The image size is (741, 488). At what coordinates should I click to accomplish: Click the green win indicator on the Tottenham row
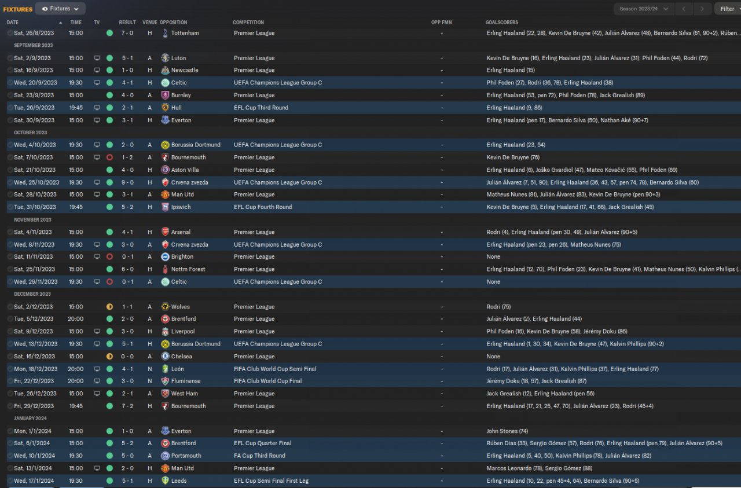pos(109,33)
